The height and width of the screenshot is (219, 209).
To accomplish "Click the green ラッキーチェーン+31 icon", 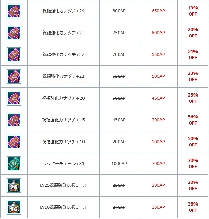I will (14, 164).
